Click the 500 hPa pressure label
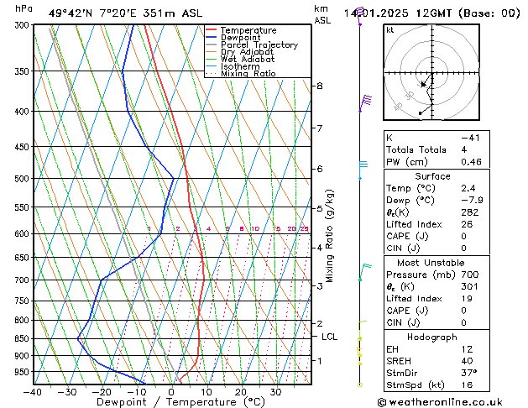This screenshot has height=408, width=528. click(x=24, y=179)
